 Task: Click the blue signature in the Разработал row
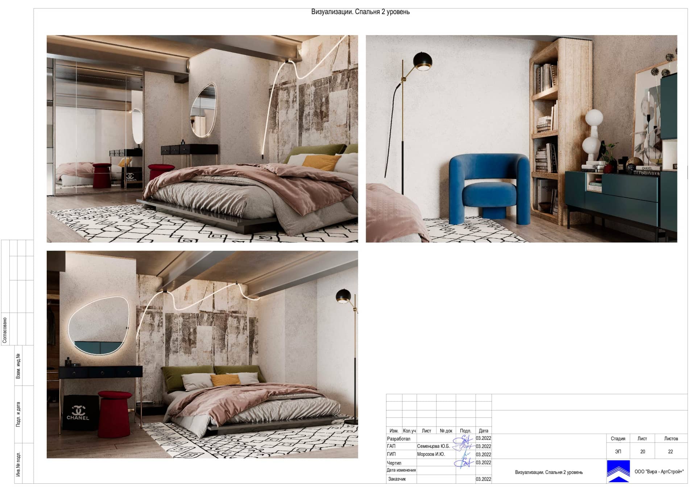click(x=464, y=440)
